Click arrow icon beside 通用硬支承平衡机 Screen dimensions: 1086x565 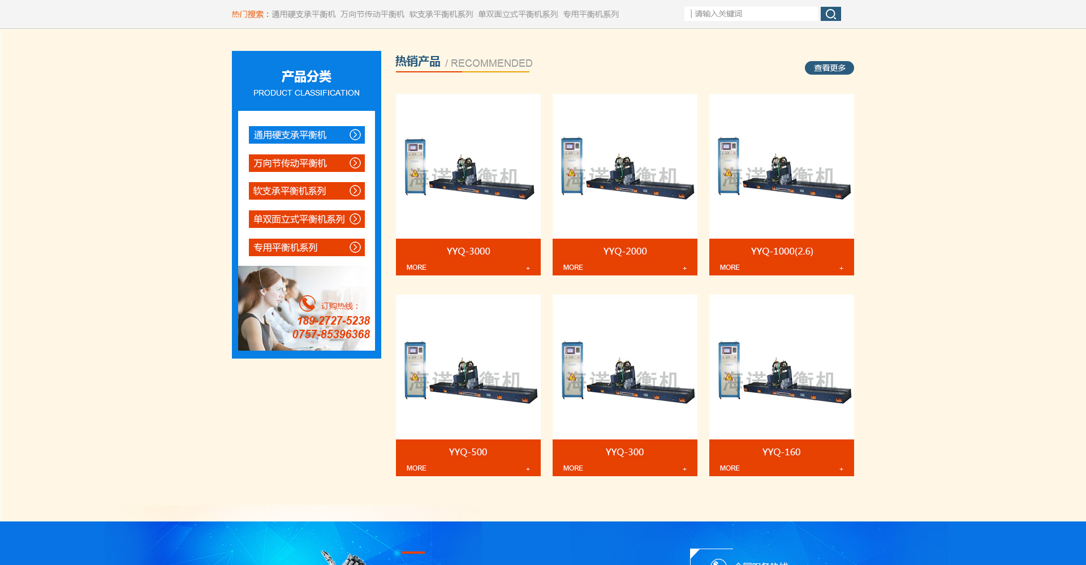[x=355, y=135]
